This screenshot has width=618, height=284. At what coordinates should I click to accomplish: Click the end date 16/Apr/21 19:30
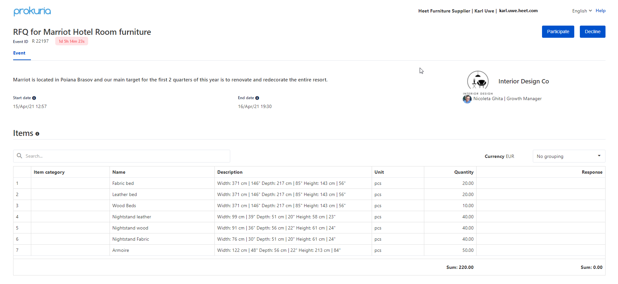[x=255, y=106]
